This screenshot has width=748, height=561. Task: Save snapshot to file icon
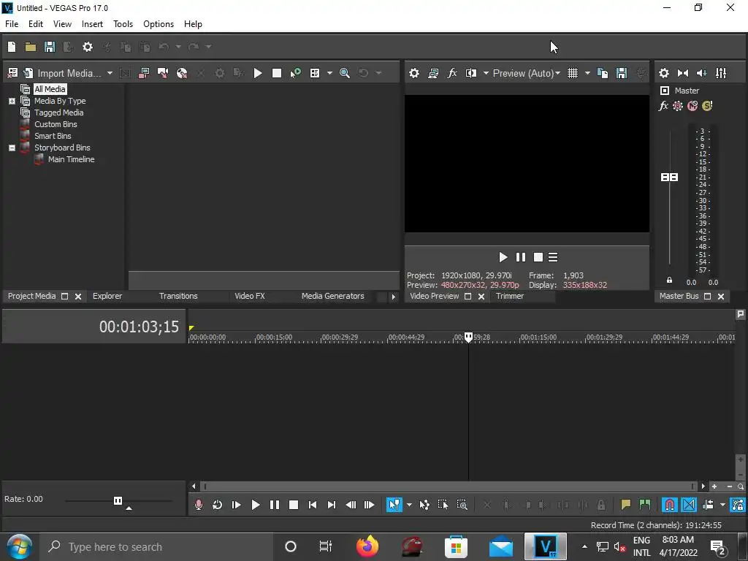tap(622, 73)
